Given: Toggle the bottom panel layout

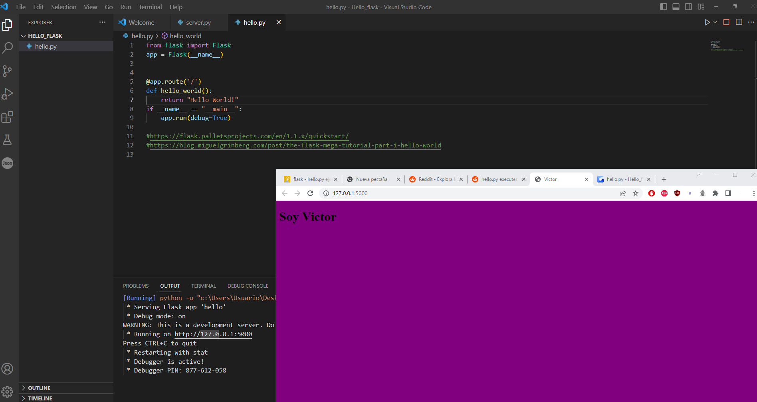Looking at the screenshot, I should (x=676, y=7).
